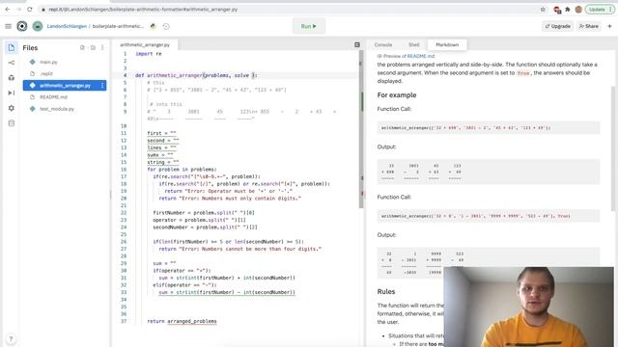
Task: Open the Replit hamburger menu
Action: tap(8, 26)
